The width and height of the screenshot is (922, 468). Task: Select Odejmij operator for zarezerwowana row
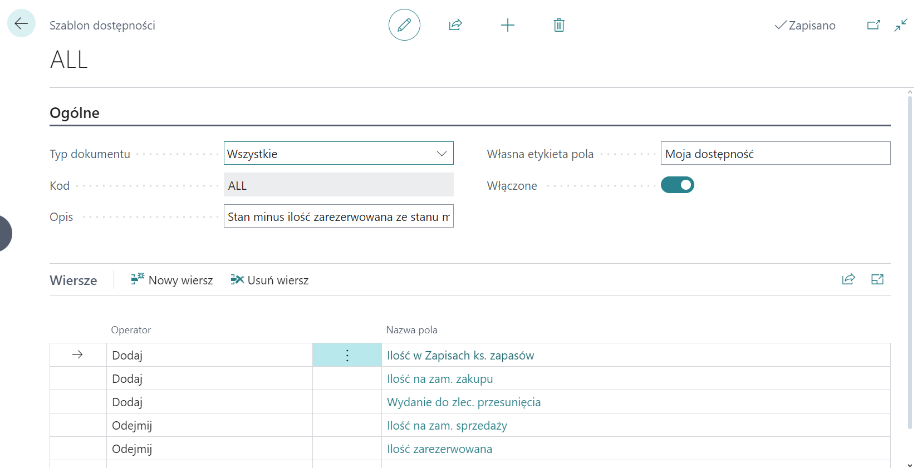pos(209,449)
